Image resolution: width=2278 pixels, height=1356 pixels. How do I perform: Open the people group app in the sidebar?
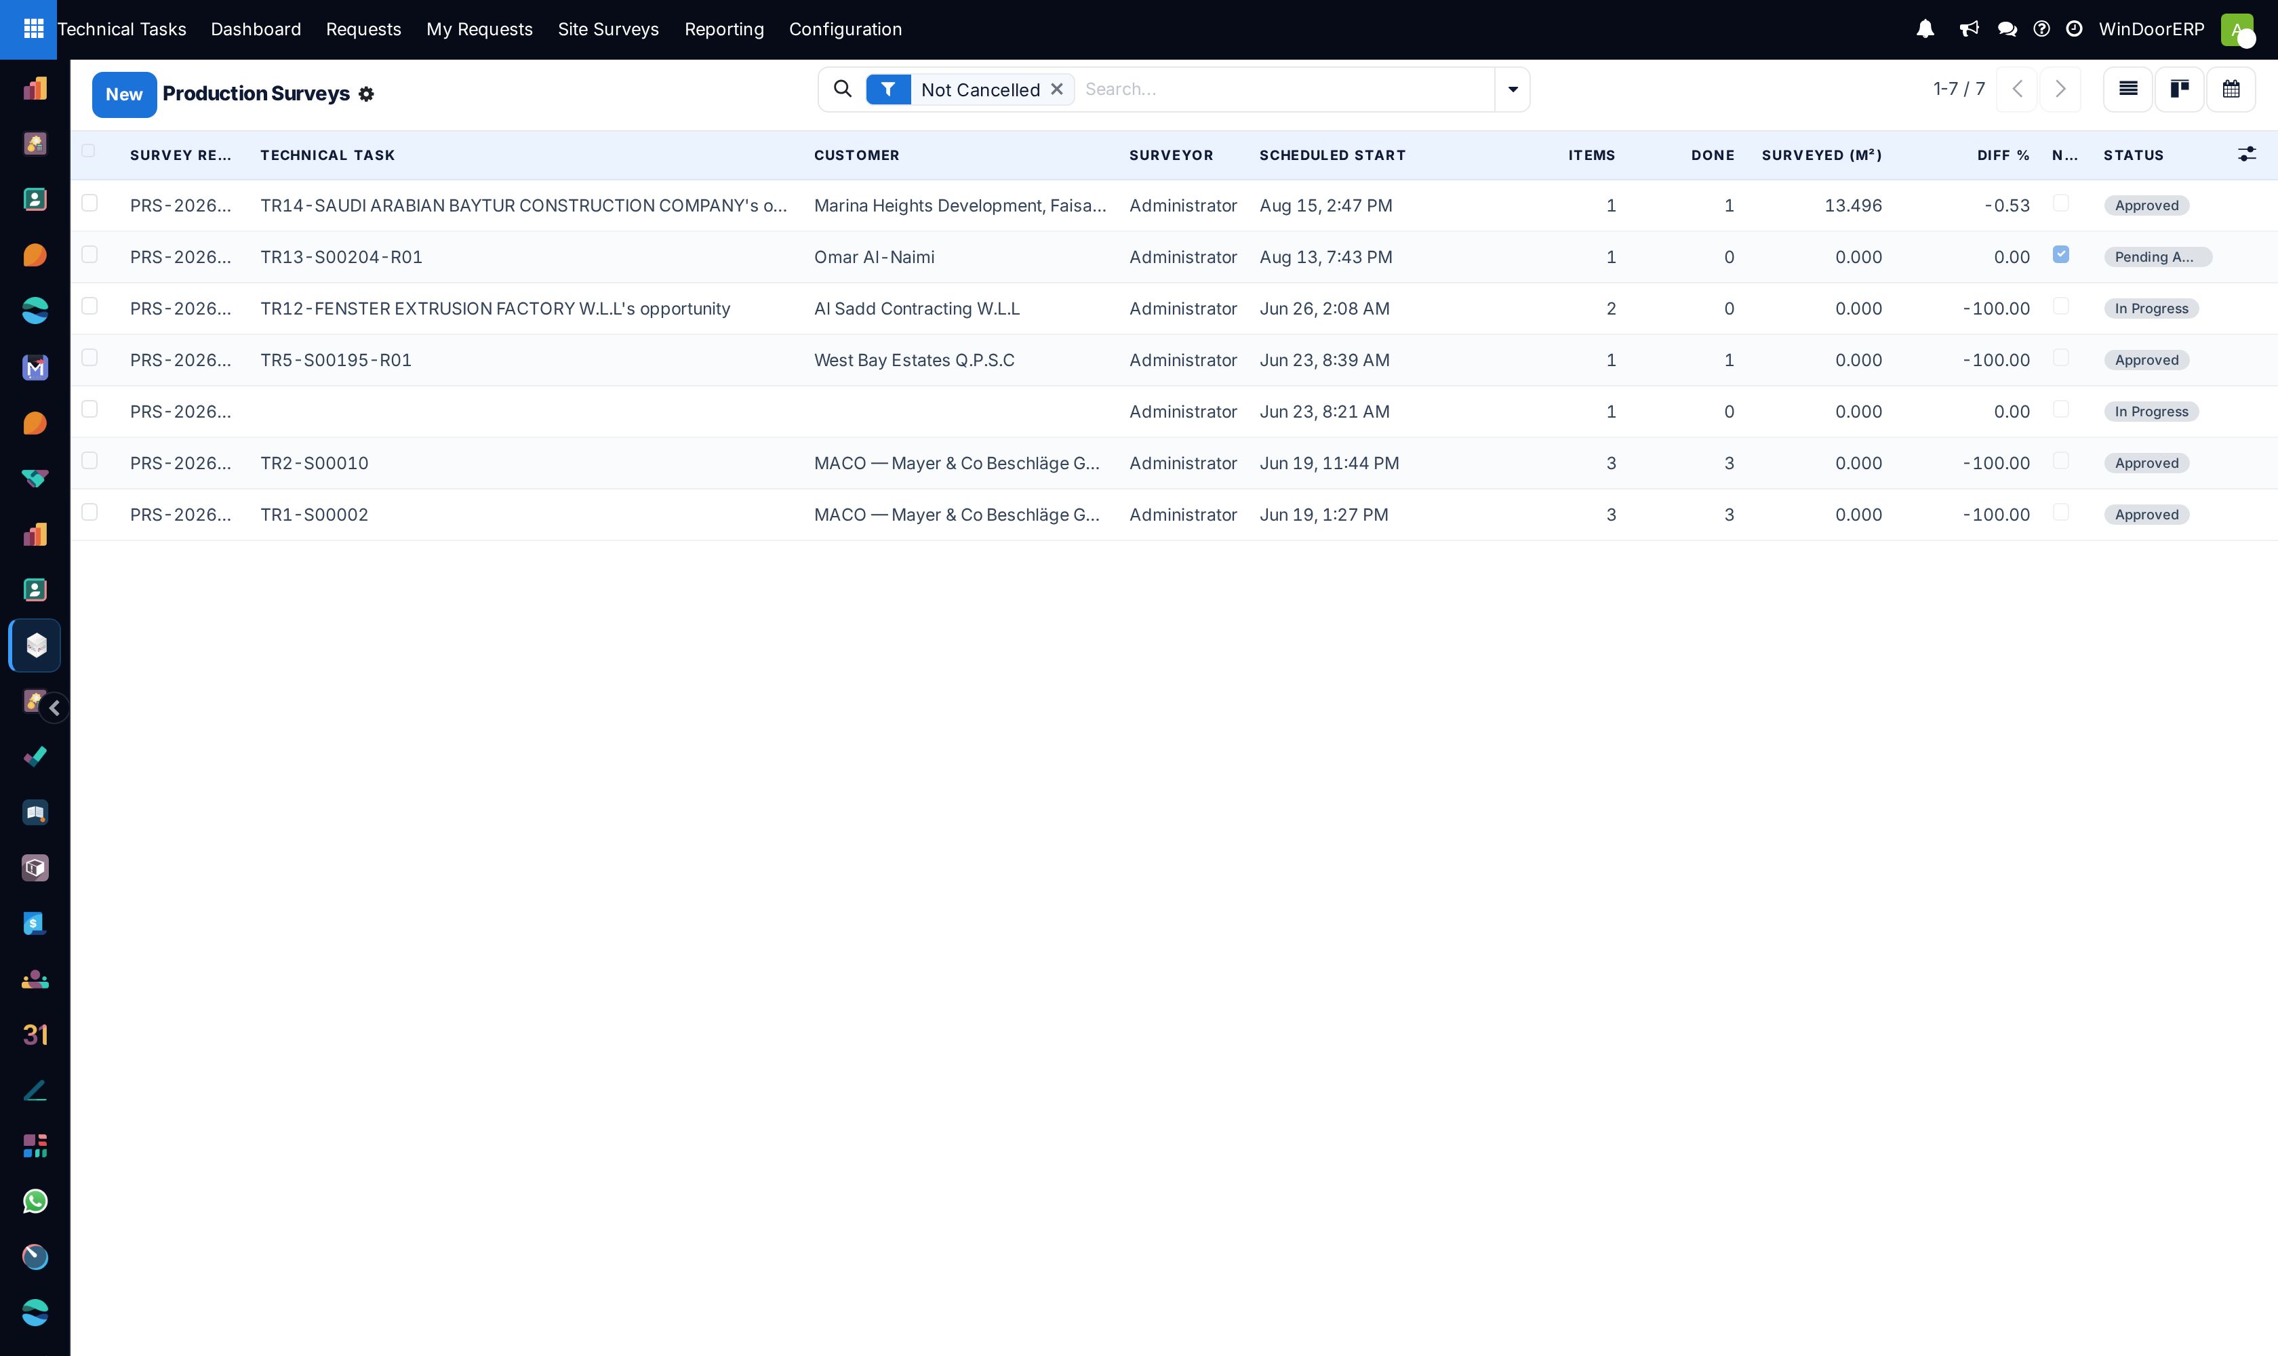tap(35, 980)
